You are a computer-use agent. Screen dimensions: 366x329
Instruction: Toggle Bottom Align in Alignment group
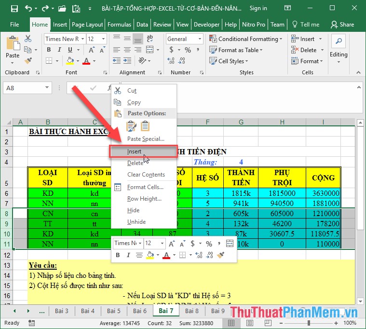click(x=138, y=39)
